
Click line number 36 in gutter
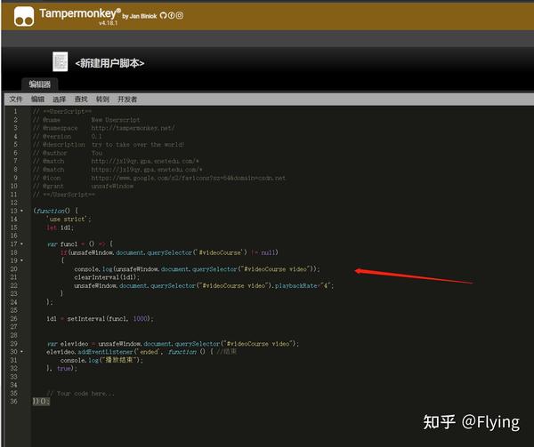[13, 402]
